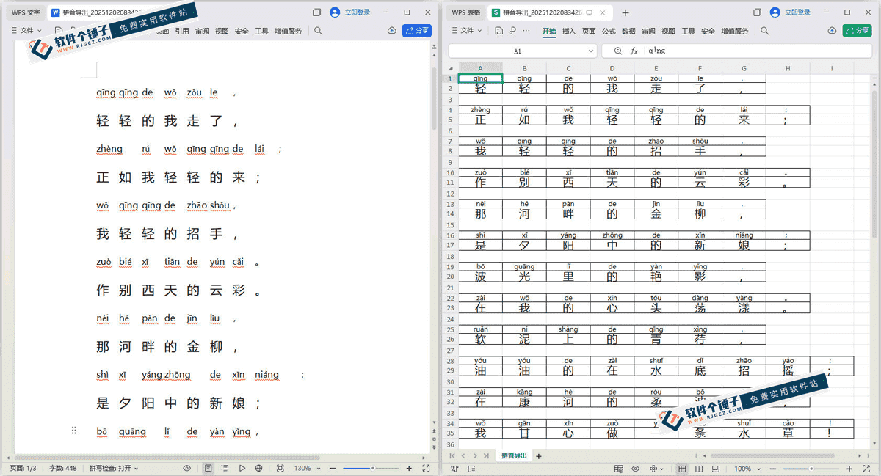Click the cloud upload icon in WPS Writer

click(x=391, y=31)
